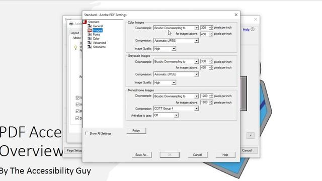The width and height of the screenshot is (322, 181).
Task: Open Grayscale Images Downsample dropdown
Action: pos(176,61)
